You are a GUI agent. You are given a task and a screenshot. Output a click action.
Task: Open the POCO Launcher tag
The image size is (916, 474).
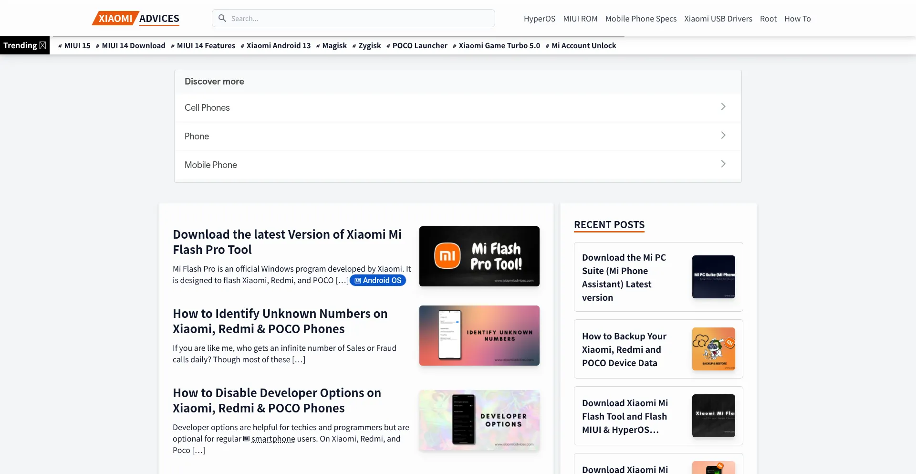click(417, 46)
